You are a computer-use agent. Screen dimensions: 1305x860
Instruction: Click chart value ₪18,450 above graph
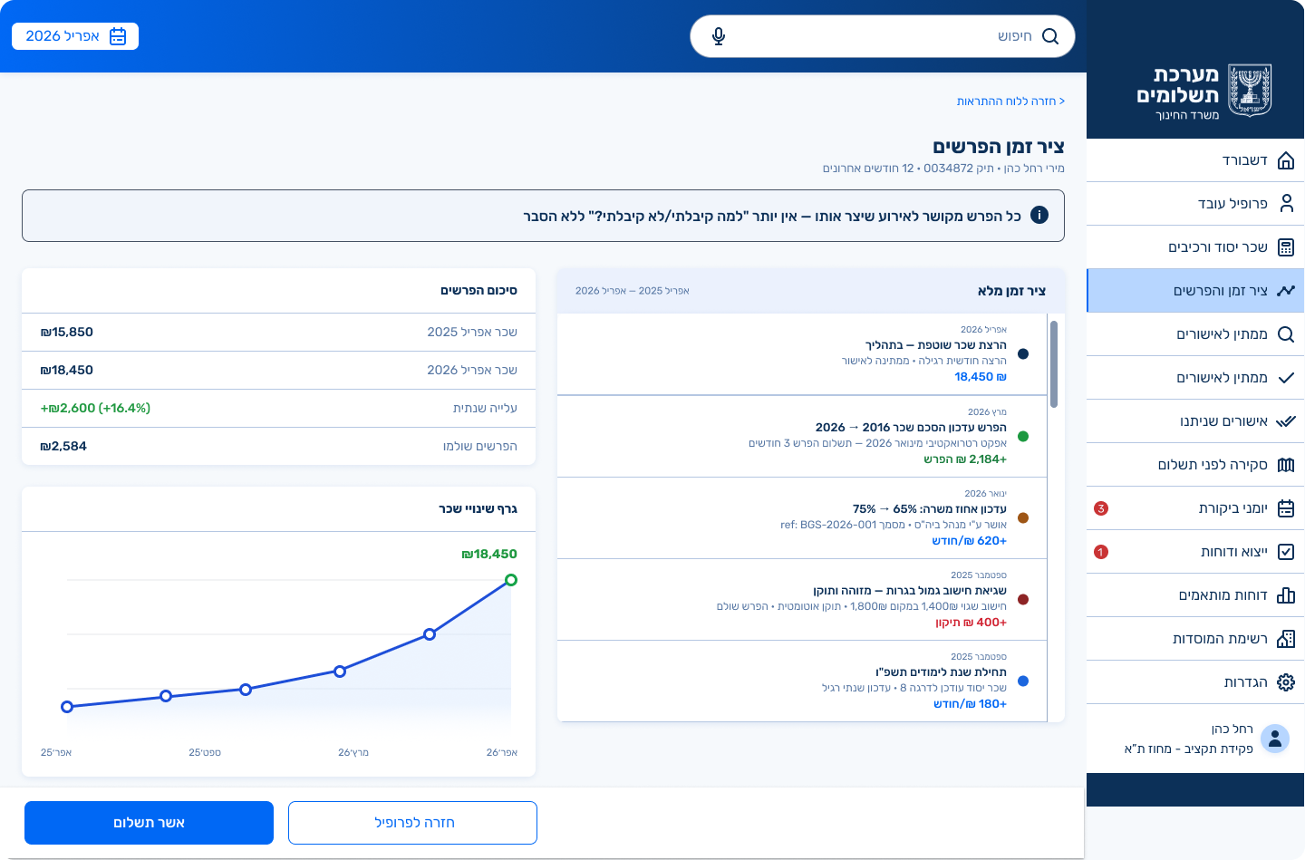(x=489, y=554)
